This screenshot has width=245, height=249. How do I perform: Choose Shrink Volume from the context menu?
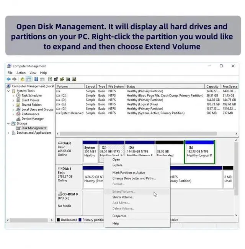point(123,197)
